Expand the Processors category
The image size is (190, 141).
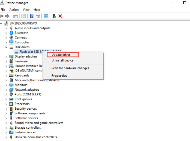pos(6,104)
